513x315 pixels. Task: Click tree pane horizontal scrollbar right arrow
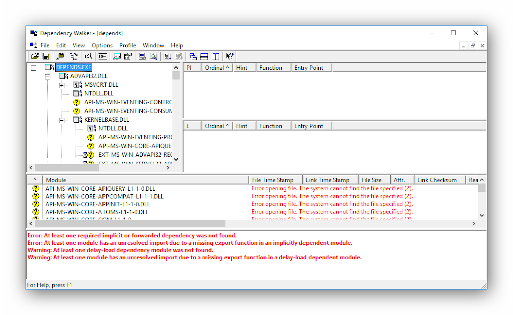click(x=168, y=168)
